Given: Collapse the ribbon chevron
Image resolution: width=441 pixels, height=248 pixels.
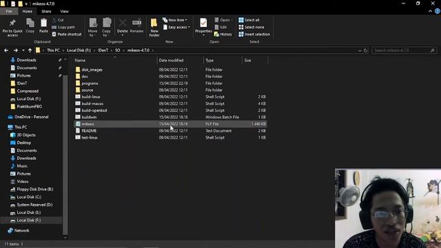Looking at the screenshot, I should click(430, 11).
